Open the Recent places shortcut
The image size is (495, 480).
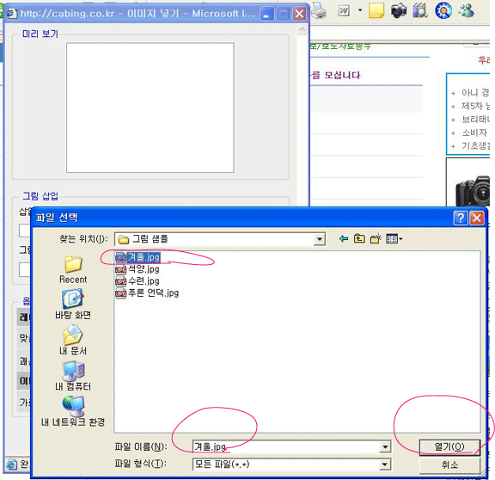(x=73, y=269)
